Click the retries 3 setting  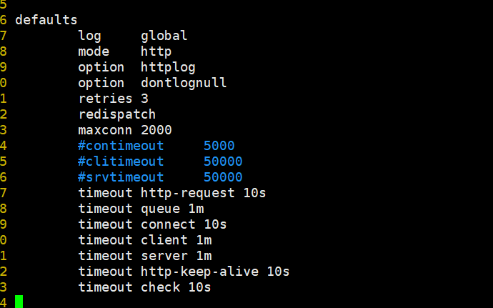(x=113, y=99)
